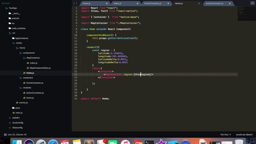
Task: Click the file icon beside .buckconfig
Action: pyautogui.click(x=10, y=123)
